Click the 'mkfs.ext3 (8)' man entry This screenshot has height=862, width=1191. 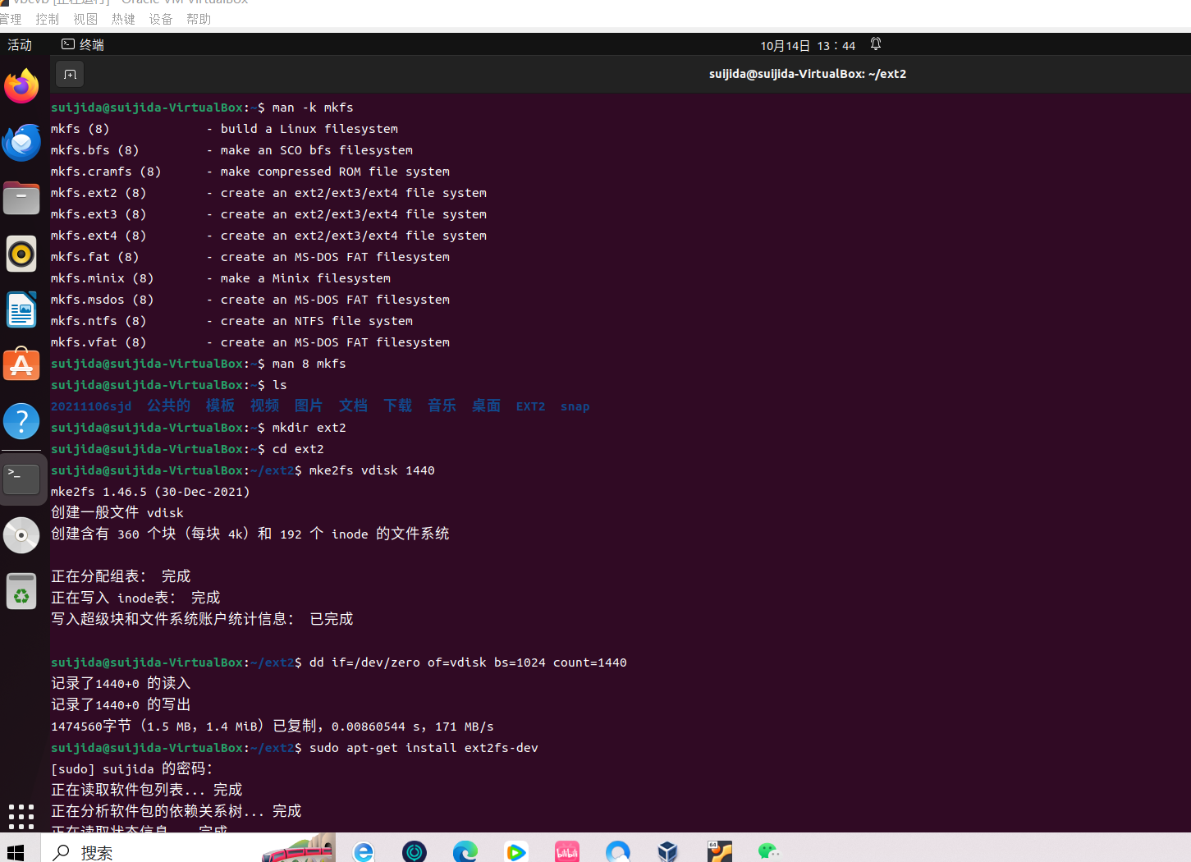[x=98, y=214]
